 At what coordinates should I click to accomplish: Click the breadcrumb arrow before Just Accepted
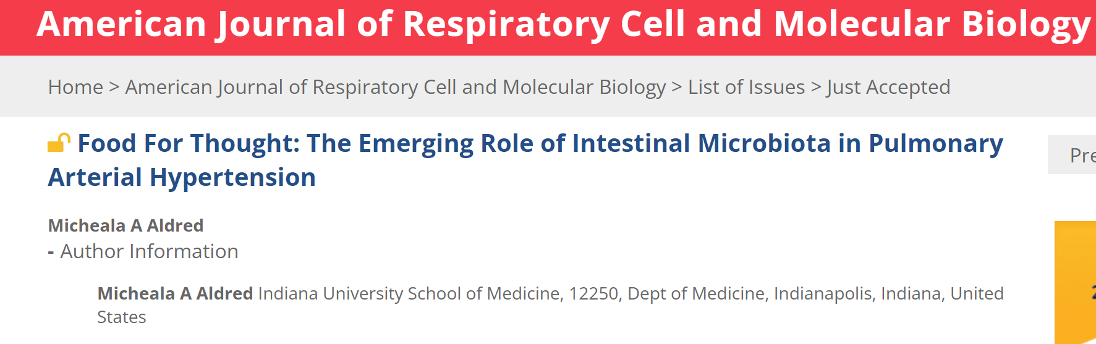pos(816,87)
